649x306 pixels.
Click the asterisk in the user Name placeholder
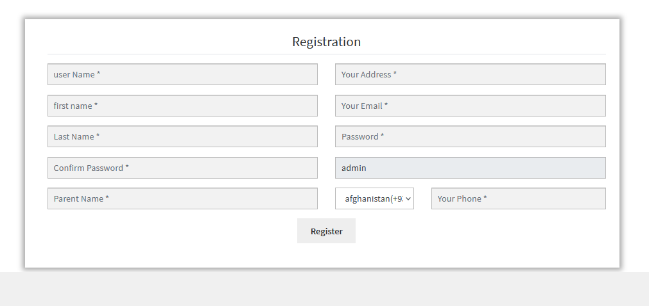[x=99, y=74]
